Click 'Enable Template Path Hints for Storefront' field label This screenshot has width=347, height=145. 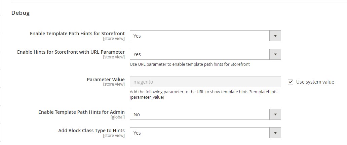coord(77,34)
